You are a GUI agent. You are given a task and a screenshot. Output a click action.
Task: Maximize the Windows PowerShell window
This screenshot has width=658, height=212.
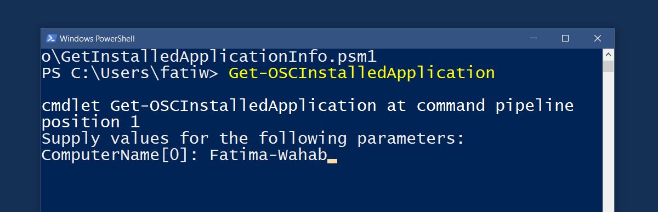[x=565, y=38]
